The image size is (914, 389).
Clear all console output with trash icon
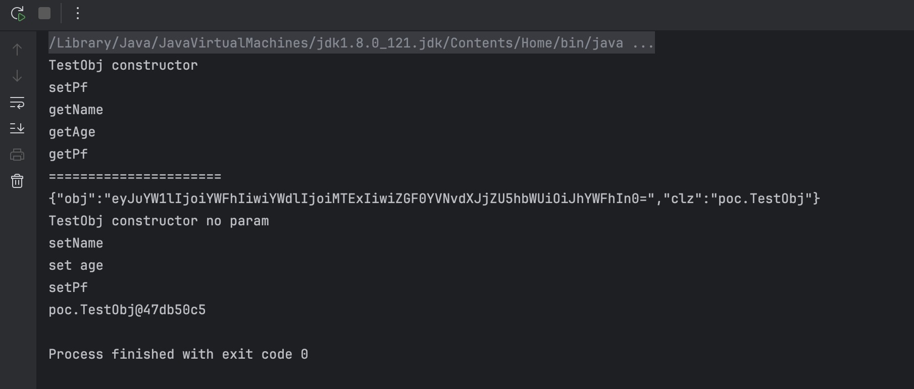tap(17, 181)
